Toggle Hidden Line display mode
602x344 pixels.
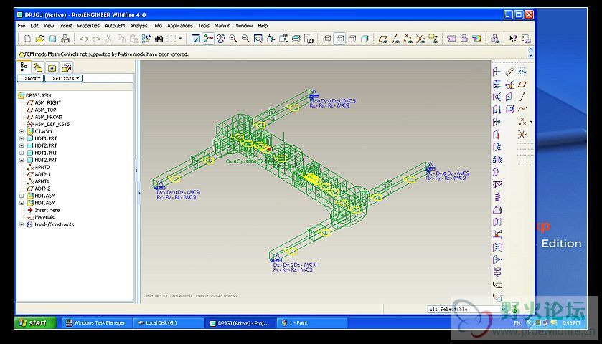(x=340, y=39)
